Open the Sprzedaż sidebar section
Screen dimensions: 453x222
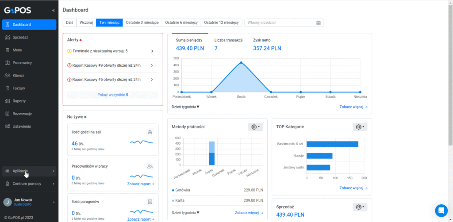tap(29, 37)
